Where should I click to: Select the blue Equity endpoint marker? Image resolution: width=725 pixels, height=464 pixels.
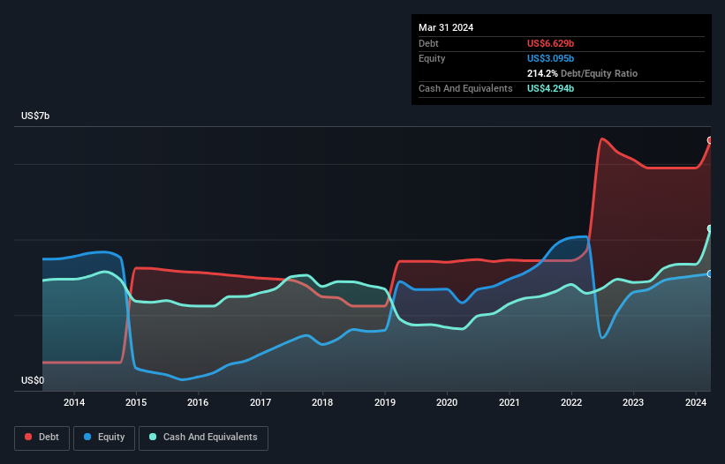click(710, 274)
